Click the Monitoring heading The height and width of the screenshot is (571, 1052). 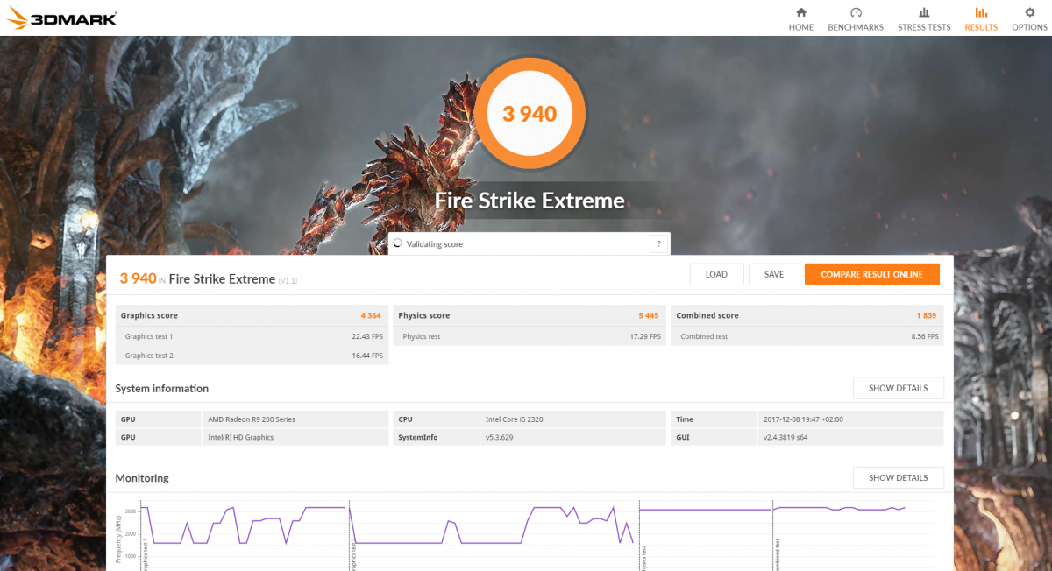[x=142, y=478]
